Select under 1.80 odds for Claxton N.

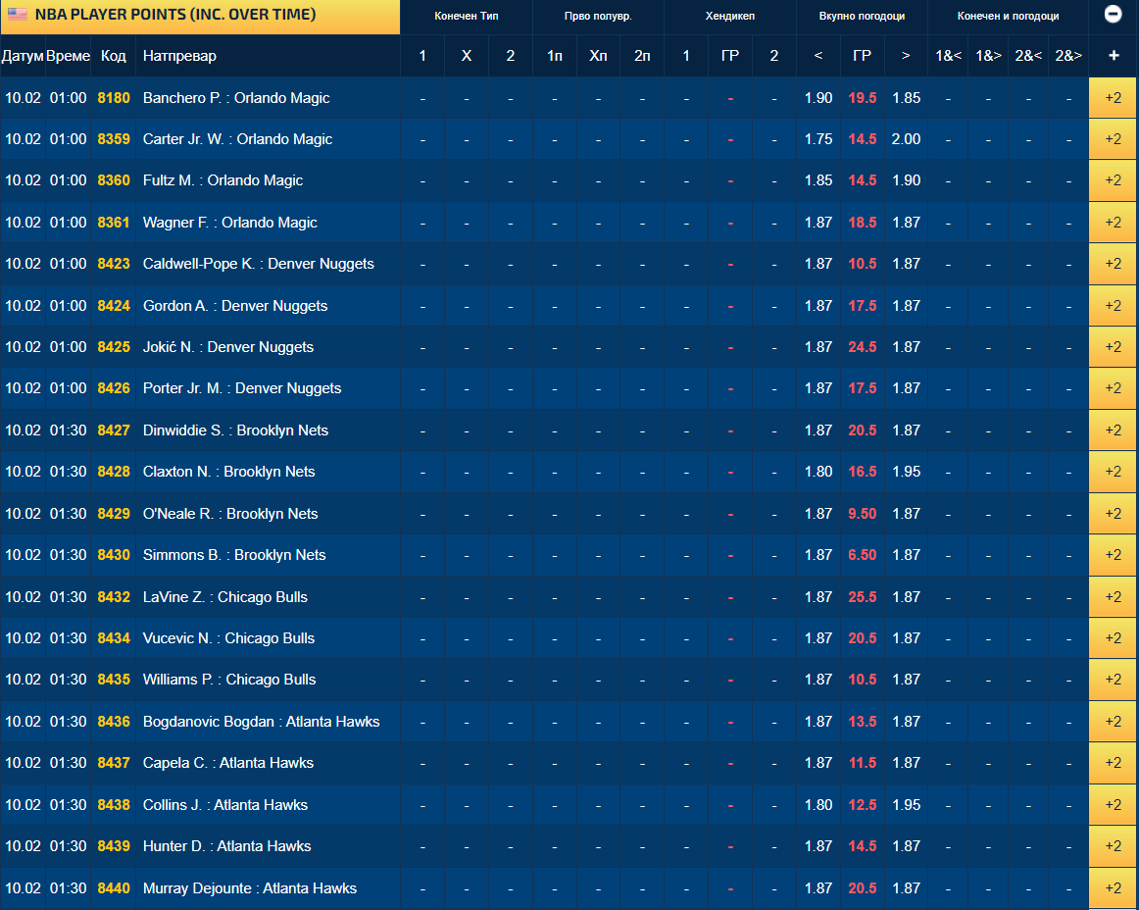[x=817, y=471]
